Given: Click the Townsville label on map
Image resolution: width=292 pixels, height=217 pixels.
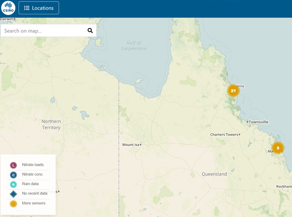Looking at the screenshot, I should [259, 122].
